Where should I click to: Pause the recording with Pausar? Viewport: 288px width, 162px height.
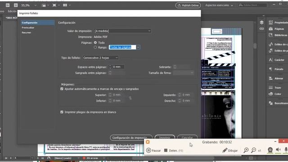pyautogui.click(x=153, y=150)
